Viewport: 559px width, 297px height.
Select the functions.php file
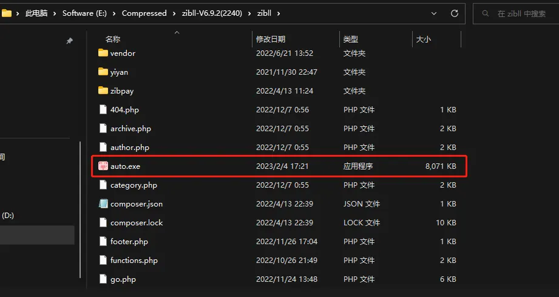coord(134,261)
